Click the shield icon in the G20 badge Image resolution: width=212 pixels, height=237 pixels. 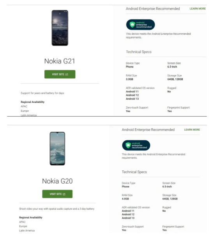(x=128, y=145)
